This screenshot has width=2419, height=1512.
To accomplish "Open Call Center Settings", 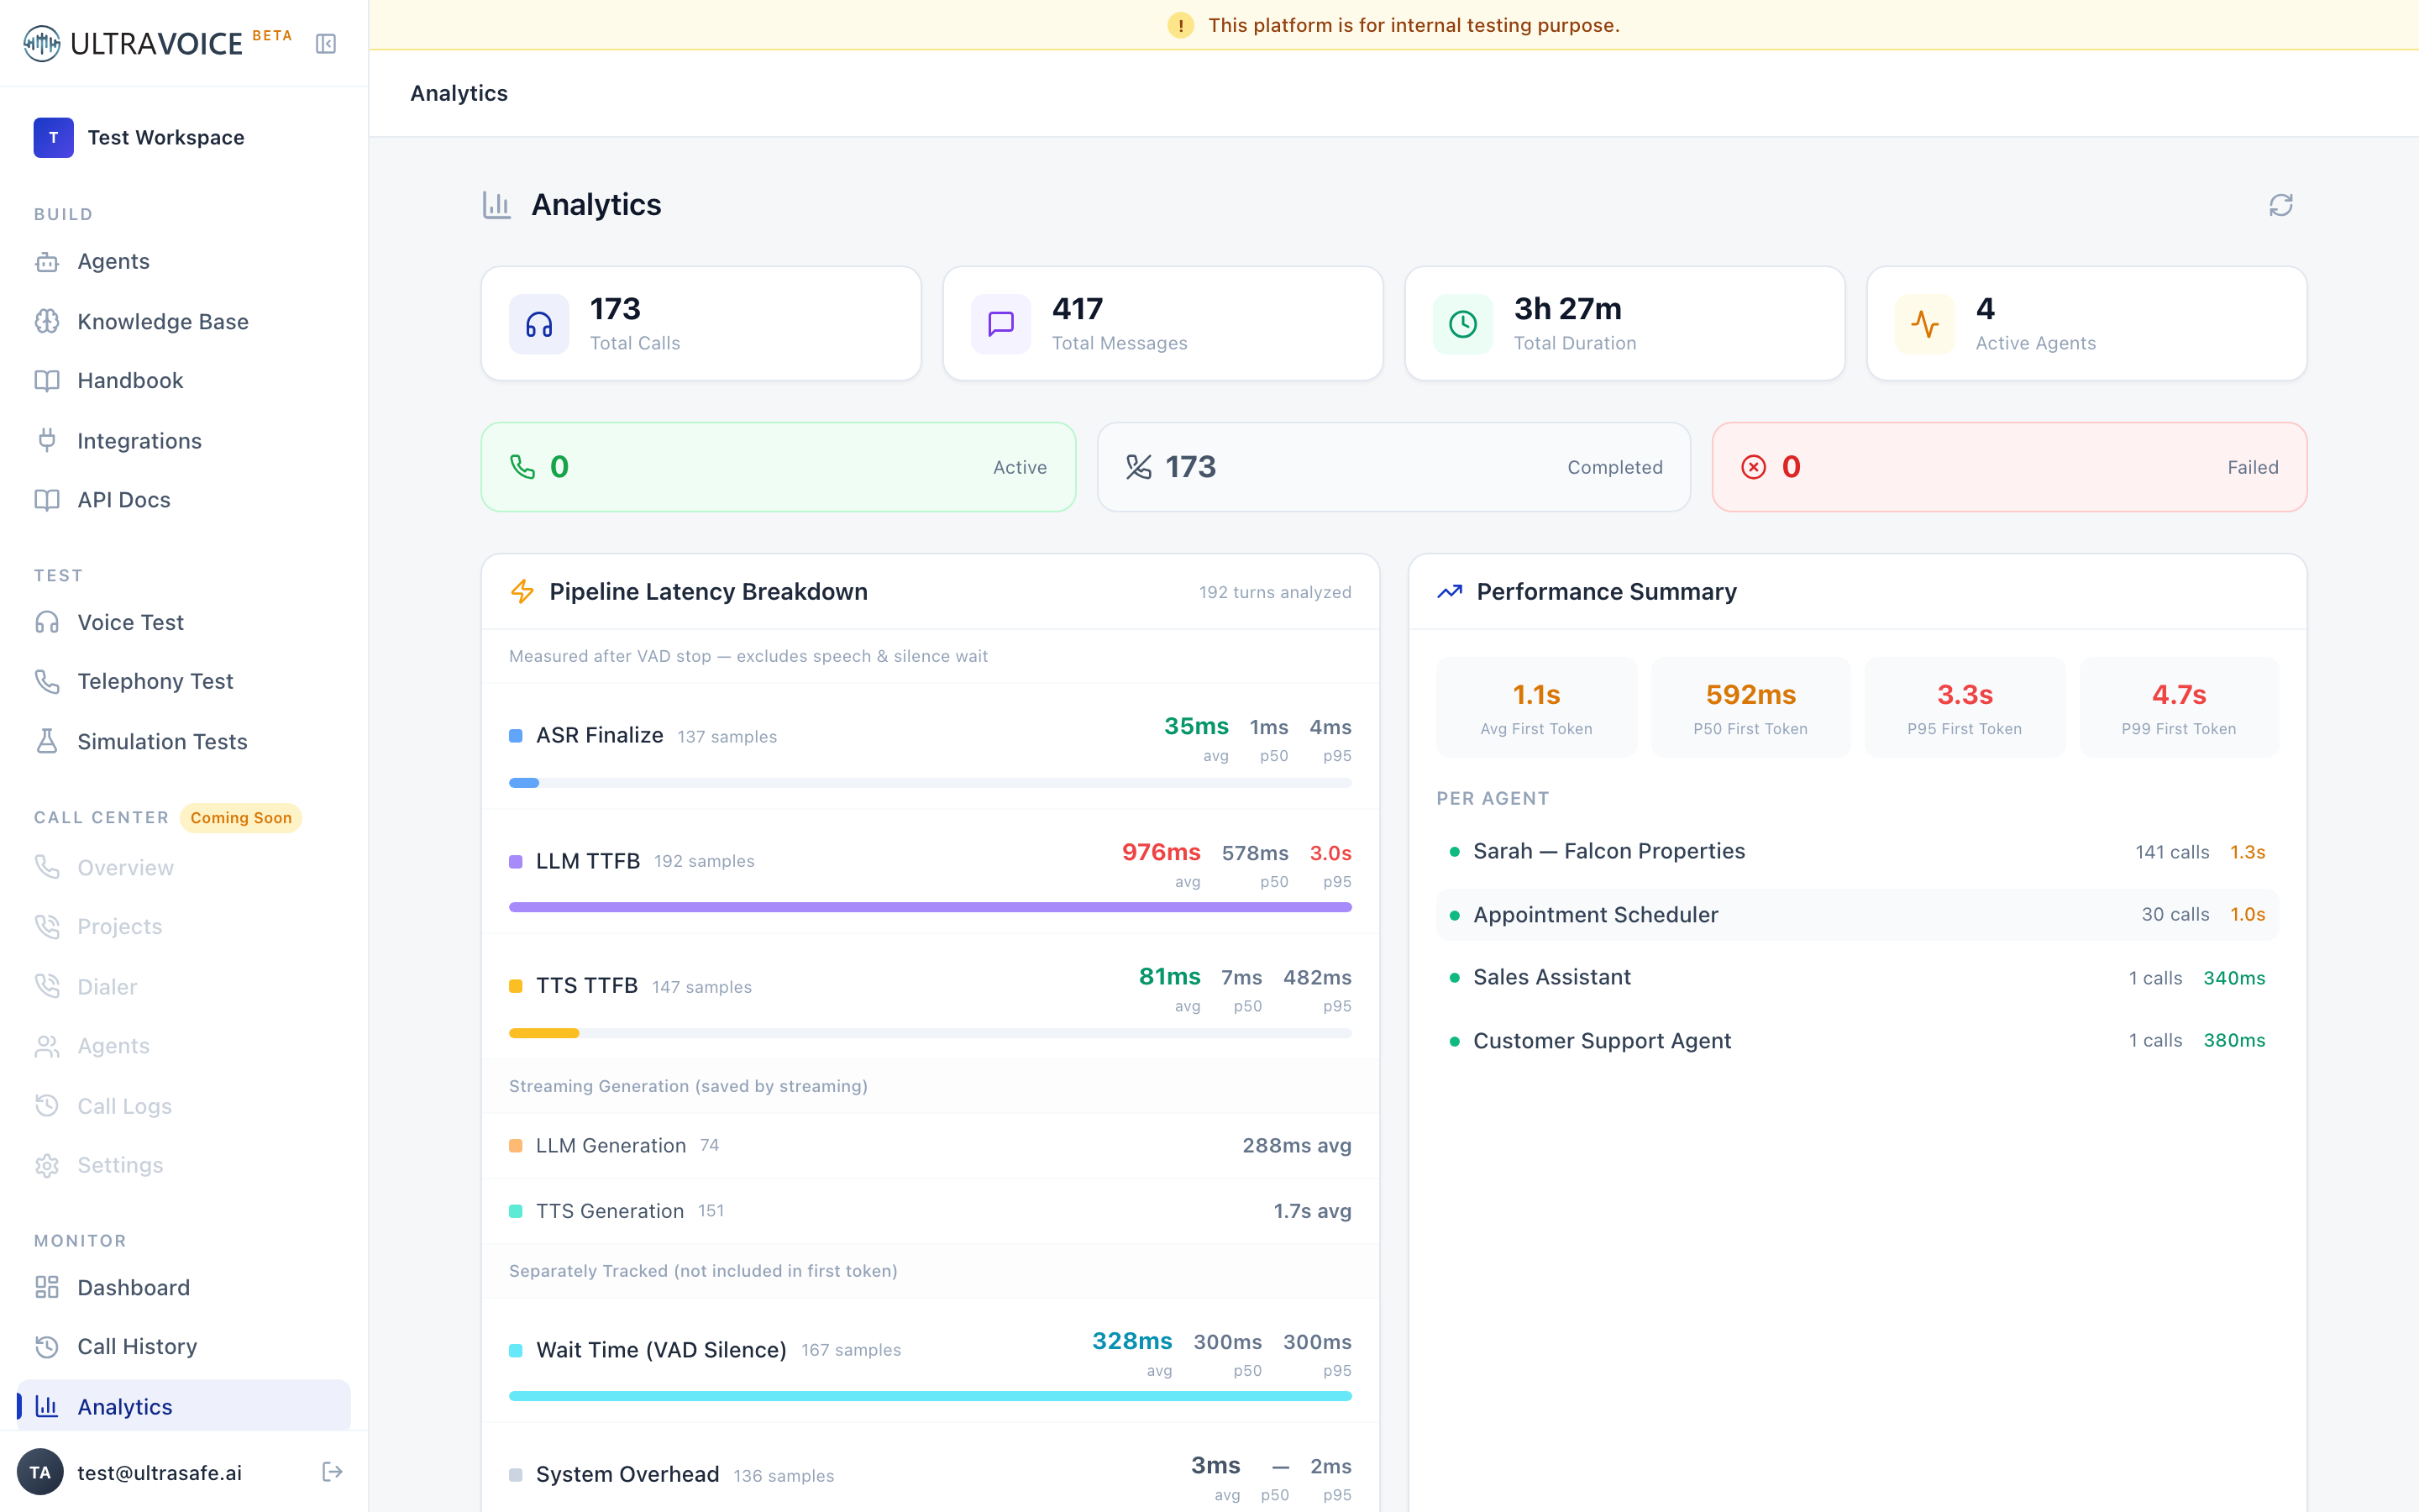I will [x=184, y=1165].
